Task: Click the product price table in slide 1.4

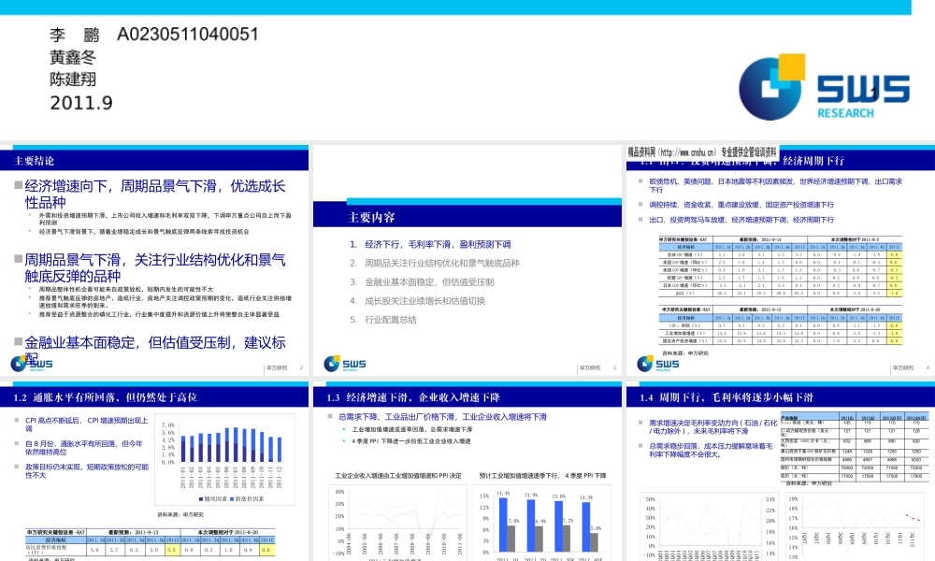Action: (854, 447)
